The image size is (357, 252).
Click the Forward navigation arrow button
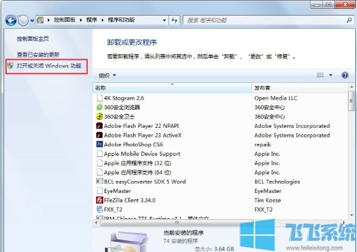(23, 20)
